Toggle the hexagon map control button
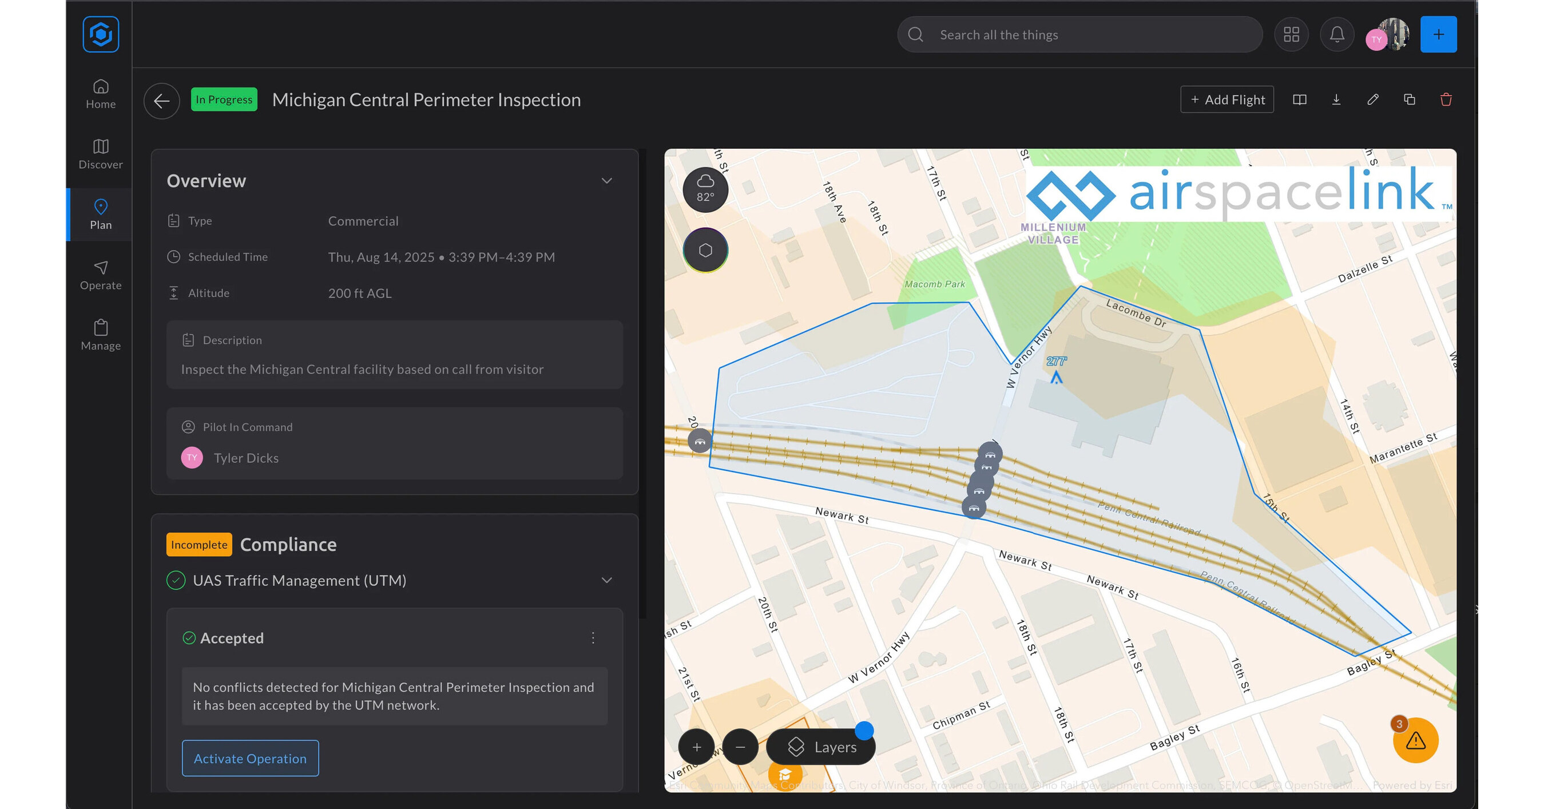 (705, 250)
